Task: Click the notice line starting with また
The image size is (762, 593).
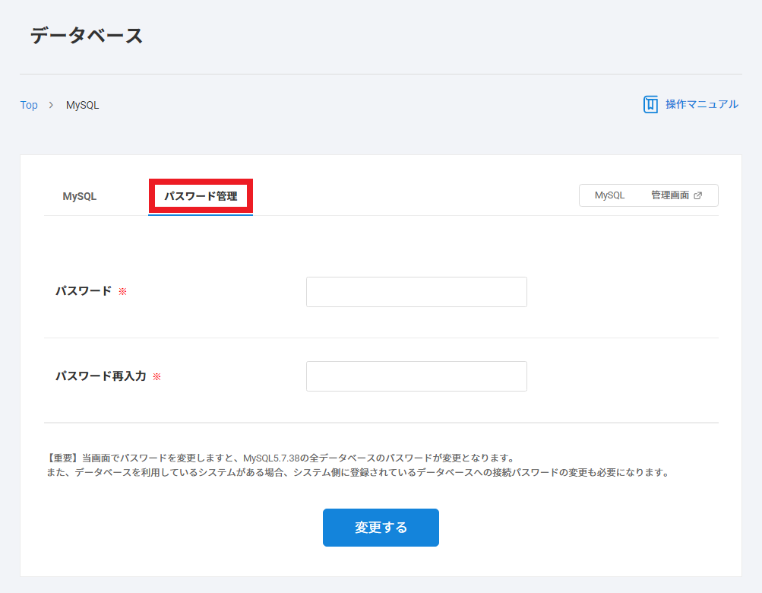Action: 357,472
